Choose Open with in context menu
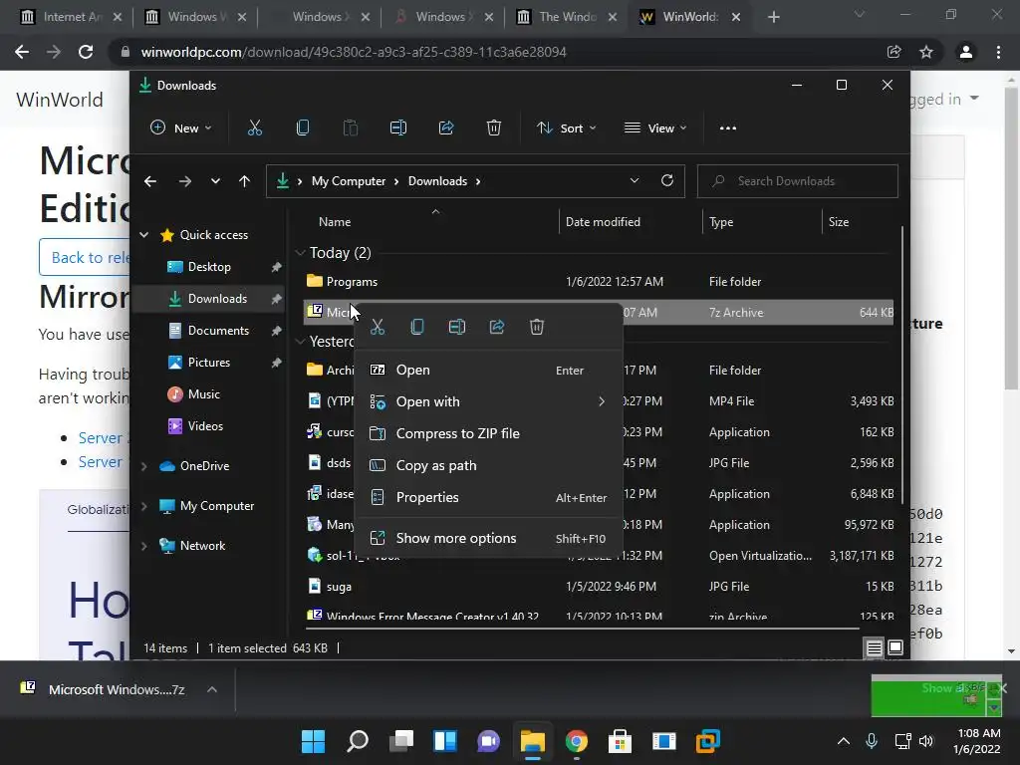 (488, 401)
